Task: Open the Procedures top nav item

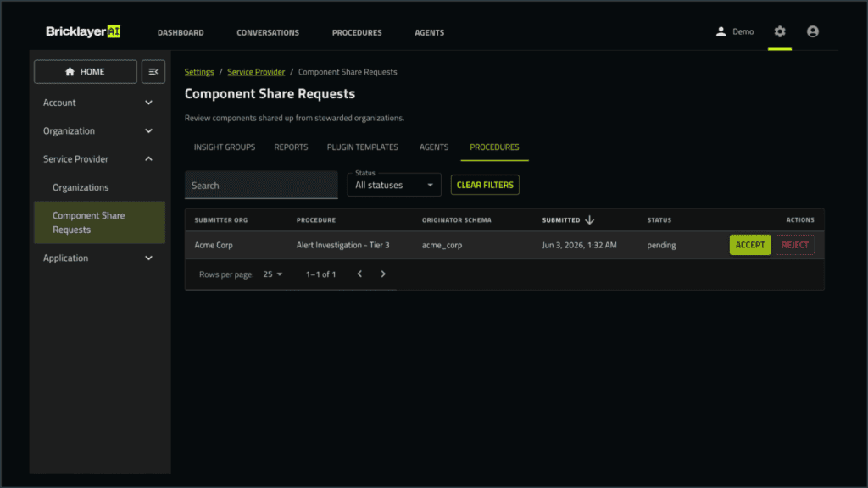Action: tap(357, 33)
